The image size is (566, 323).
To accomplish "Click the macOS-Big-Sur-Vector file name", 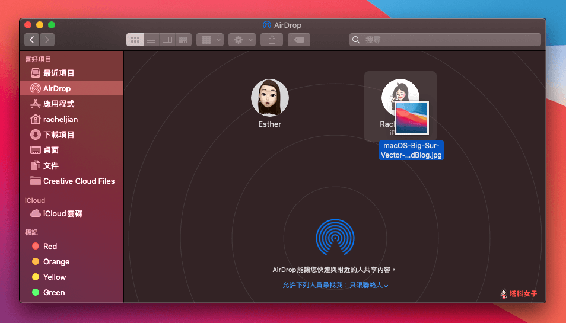I will pos(411,151).
